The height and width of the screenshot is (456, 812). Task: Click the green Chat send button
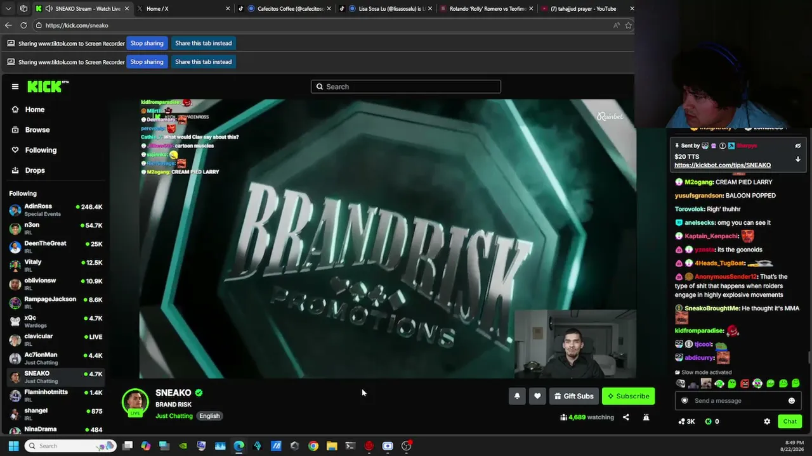[x=790, y=422]
